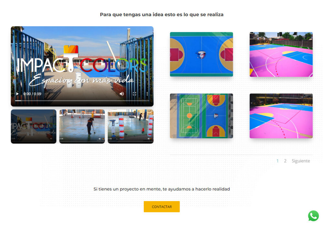Click the main video time display 0:00 / 0:59
This screenshot has width=323, height=226.
point(32,94)
